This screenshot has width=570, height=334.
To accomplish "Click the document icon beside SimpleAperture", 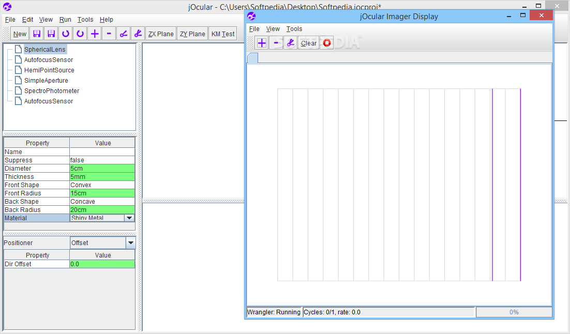I will tap(18, 80).
